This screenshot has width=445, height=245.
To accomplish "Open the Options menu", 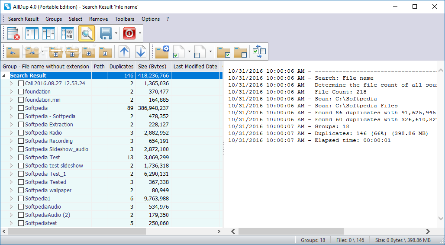I will [151, 19].
